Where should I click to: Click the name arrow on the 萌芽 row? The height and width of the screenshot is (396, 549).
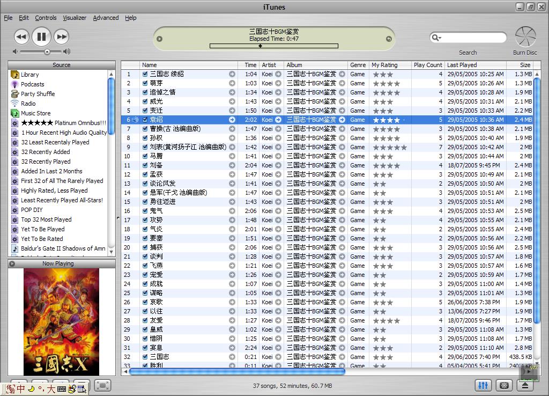232,83
